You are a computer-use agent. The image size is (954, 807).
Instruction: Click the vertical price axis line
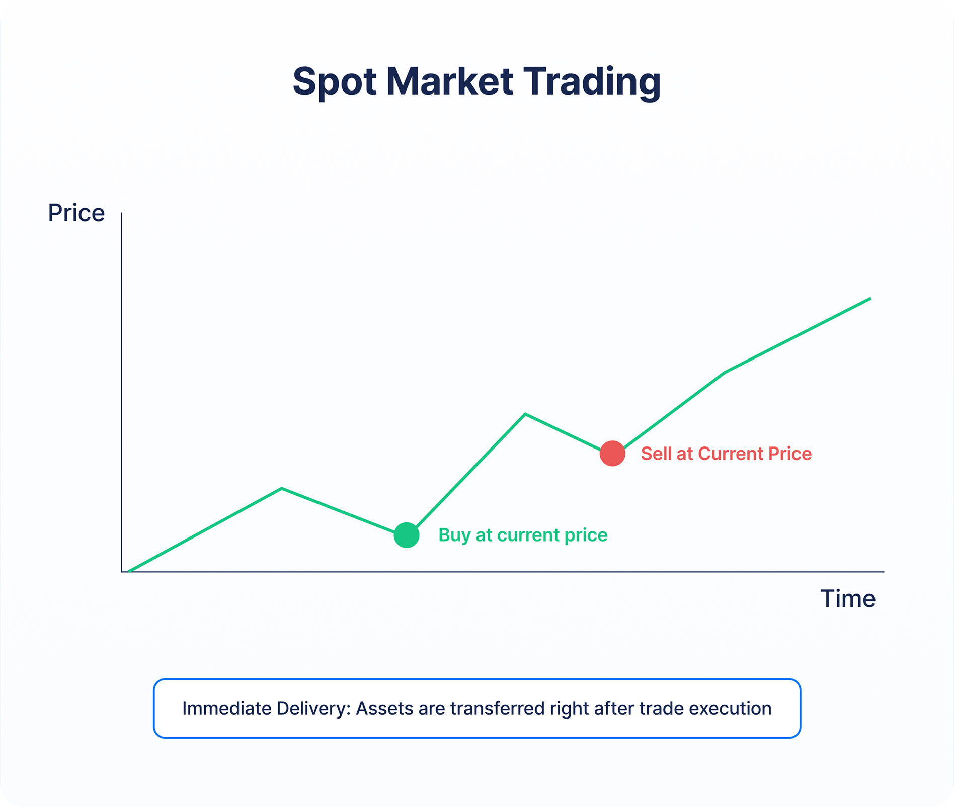122,392
